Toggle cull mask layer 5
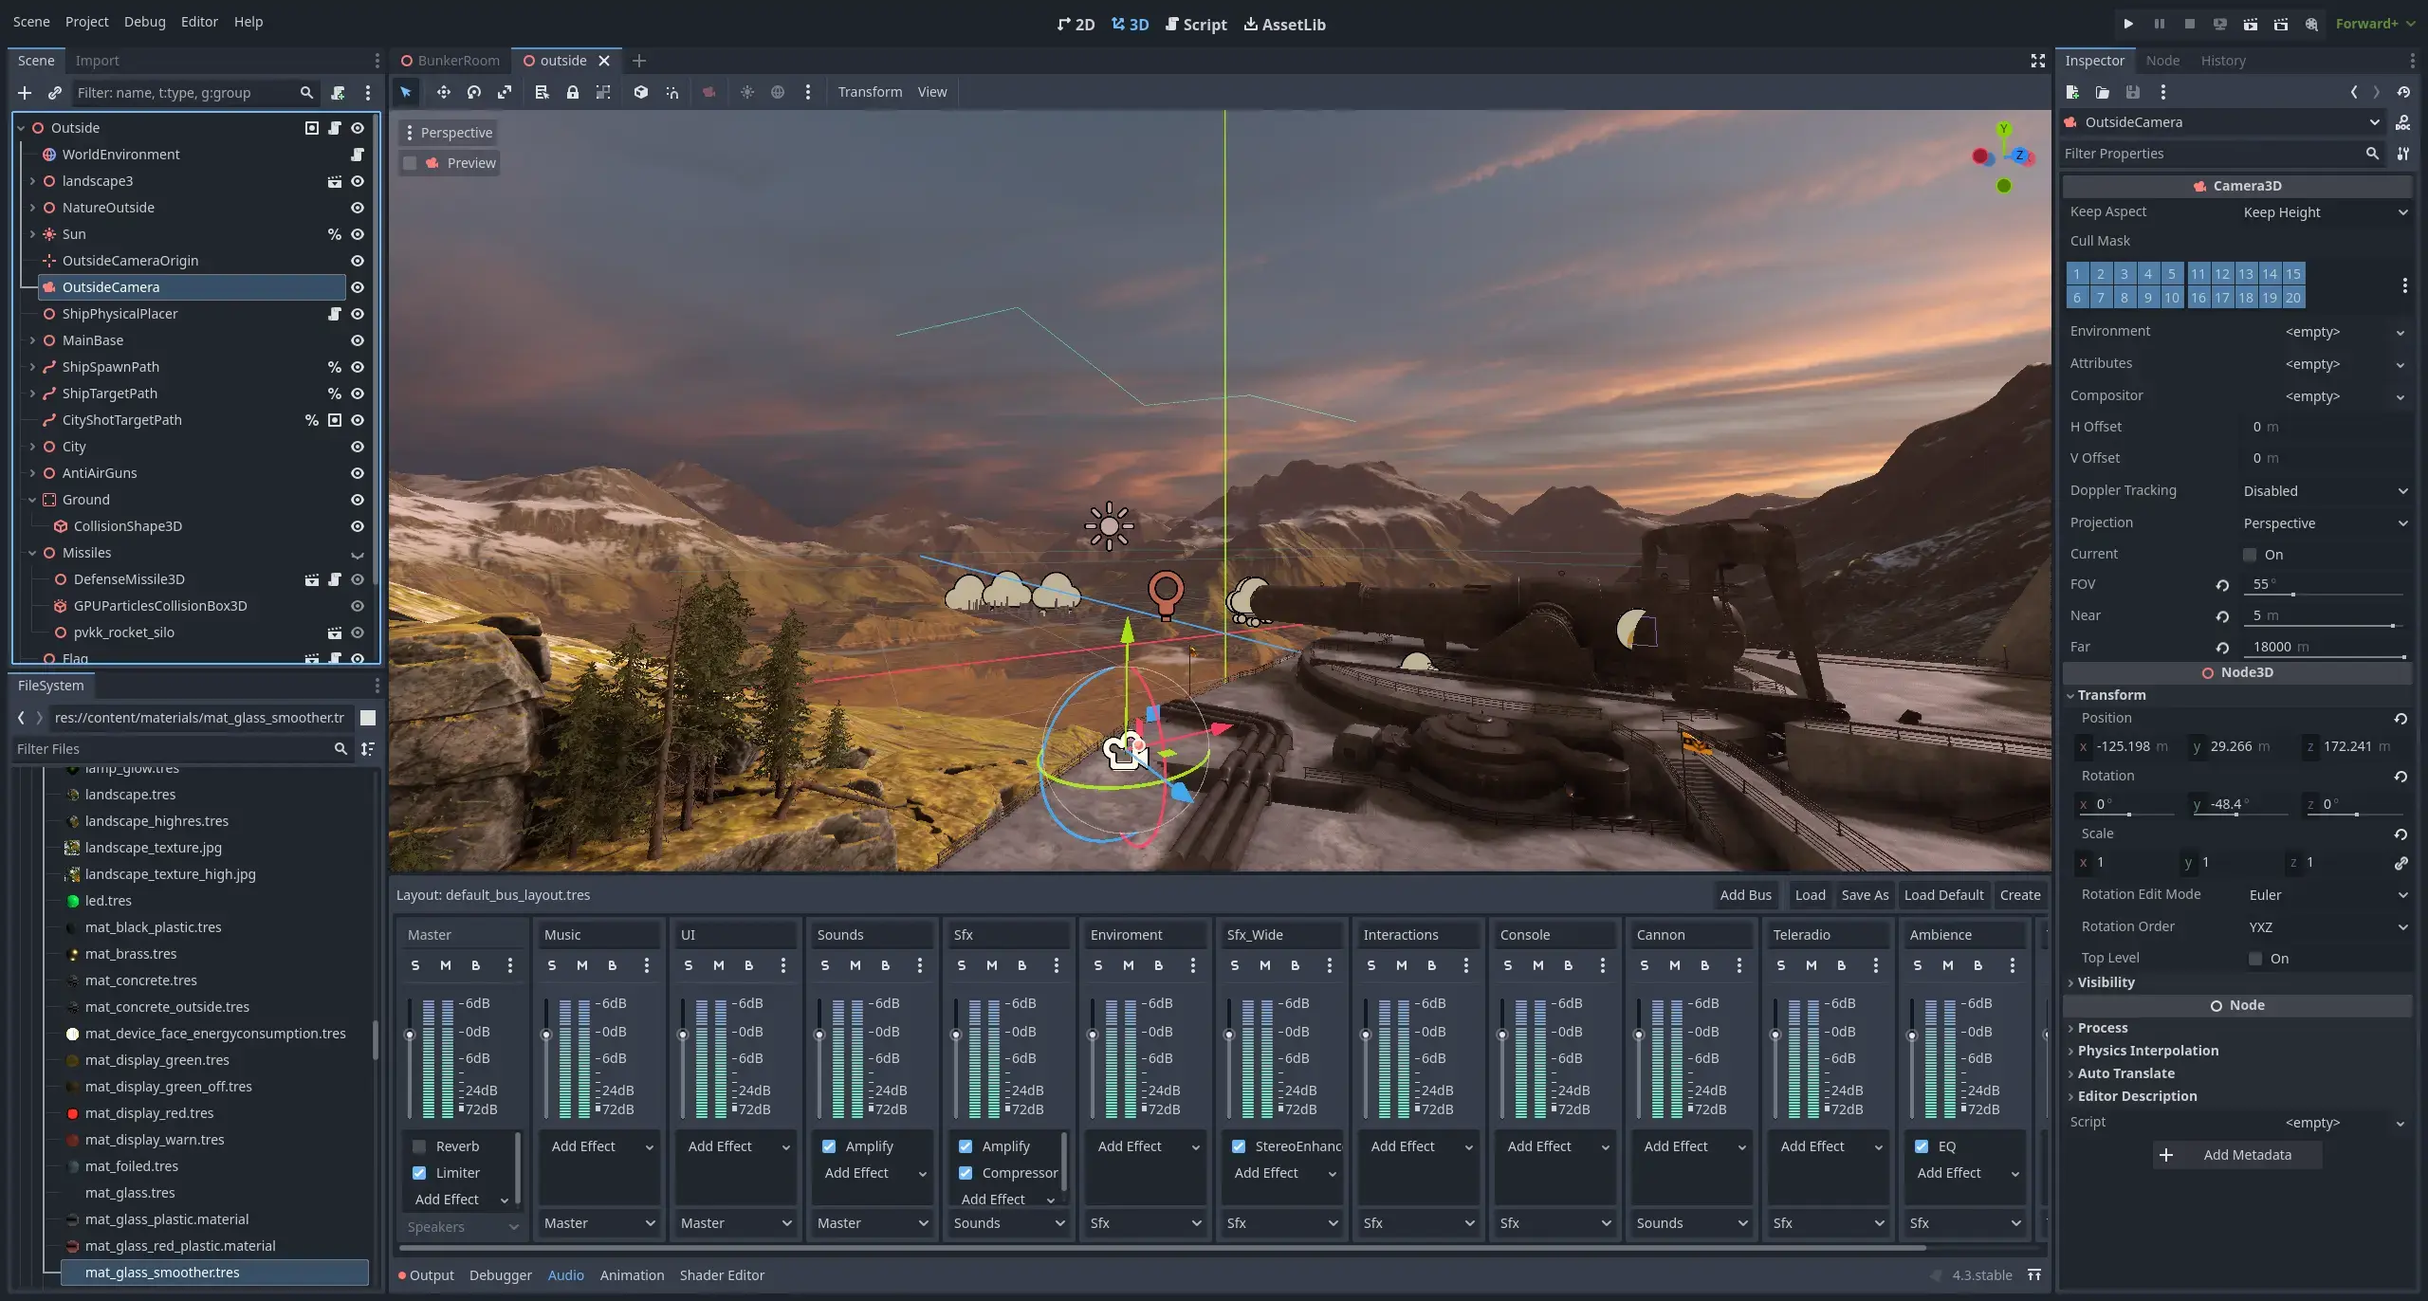Viewport: 2428px width, 1301px height. (x=2172, y=274)
